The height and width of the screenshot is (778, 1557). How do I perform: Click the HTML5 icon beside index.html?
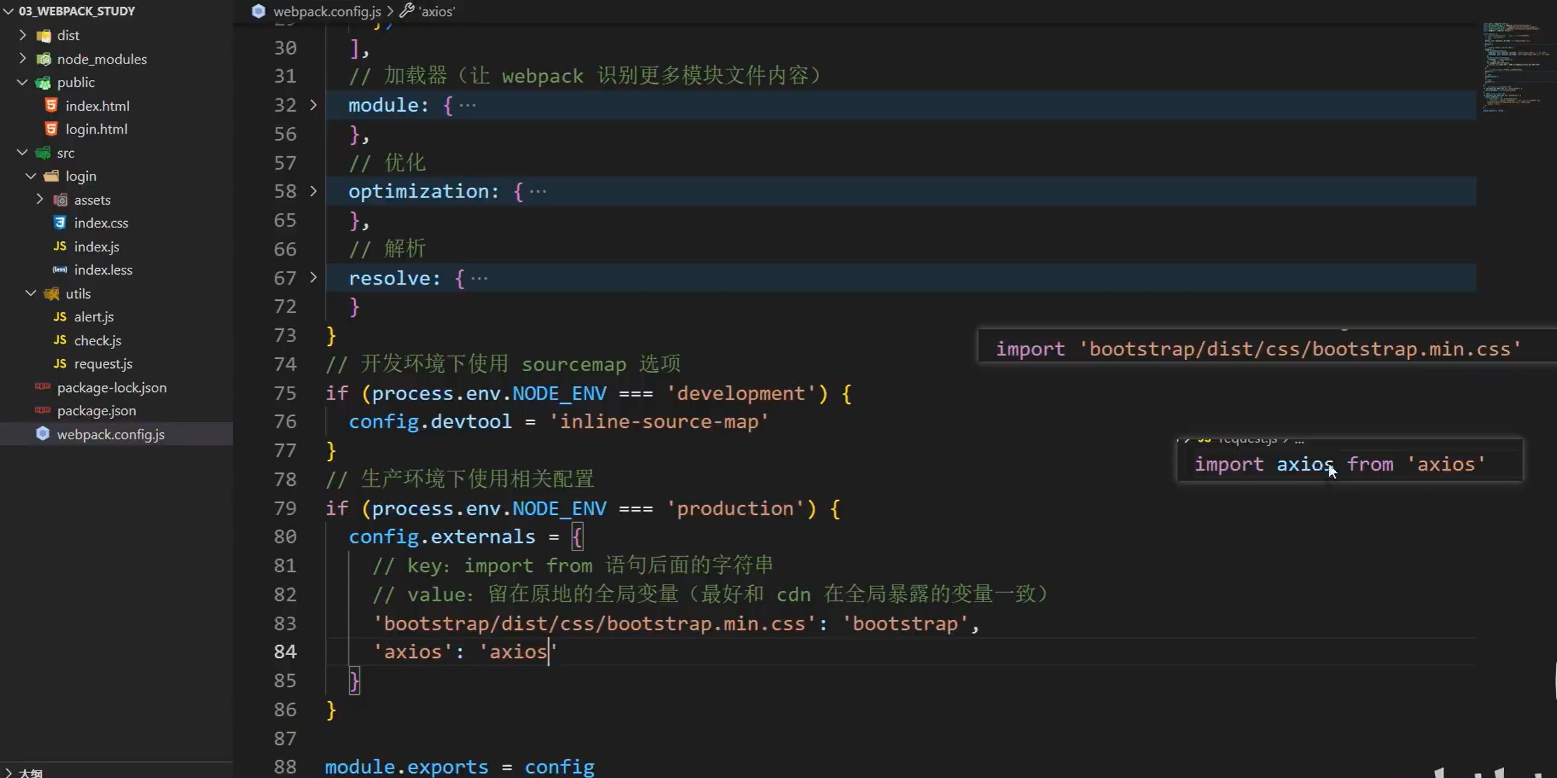click(x=52, y=105)
